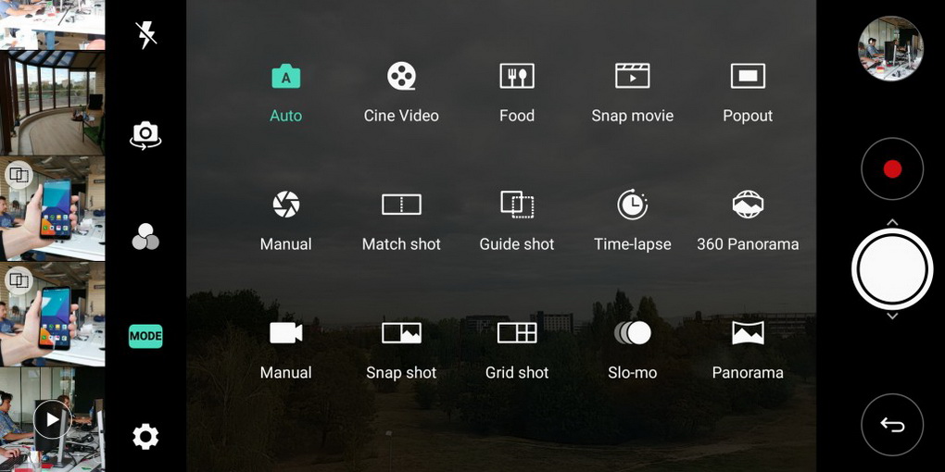945x472 pixels.
Task: Pick the Slo-mo mode
Action: coord(632,334)
